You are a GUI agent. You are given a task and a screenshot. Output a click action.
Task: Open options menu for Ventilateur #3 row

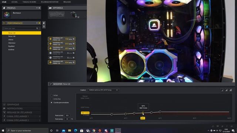point(74,48)
